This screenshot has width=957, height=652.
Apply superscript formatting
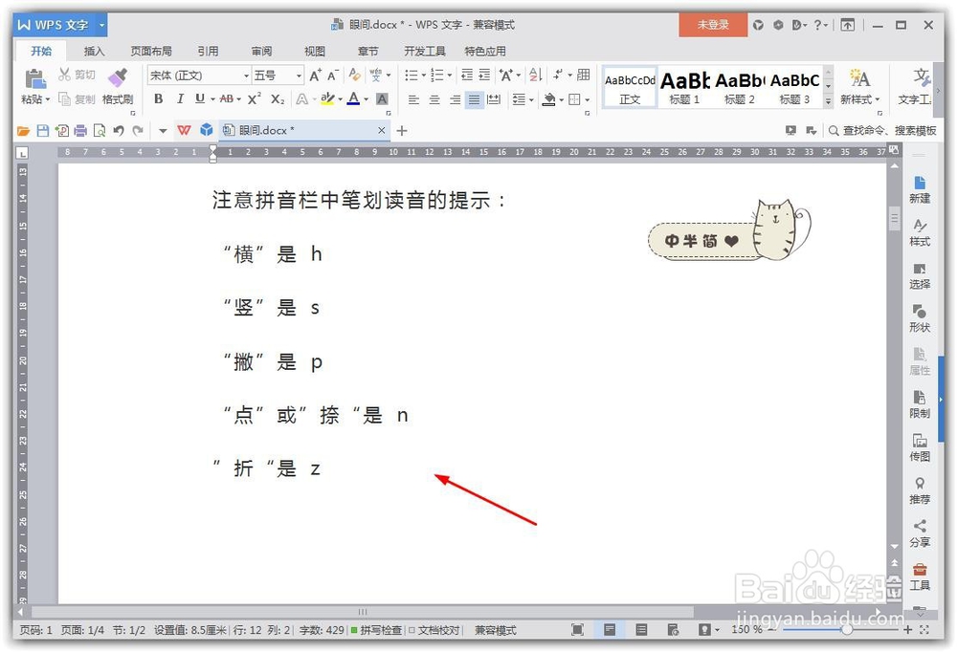(x=253, y=98)
